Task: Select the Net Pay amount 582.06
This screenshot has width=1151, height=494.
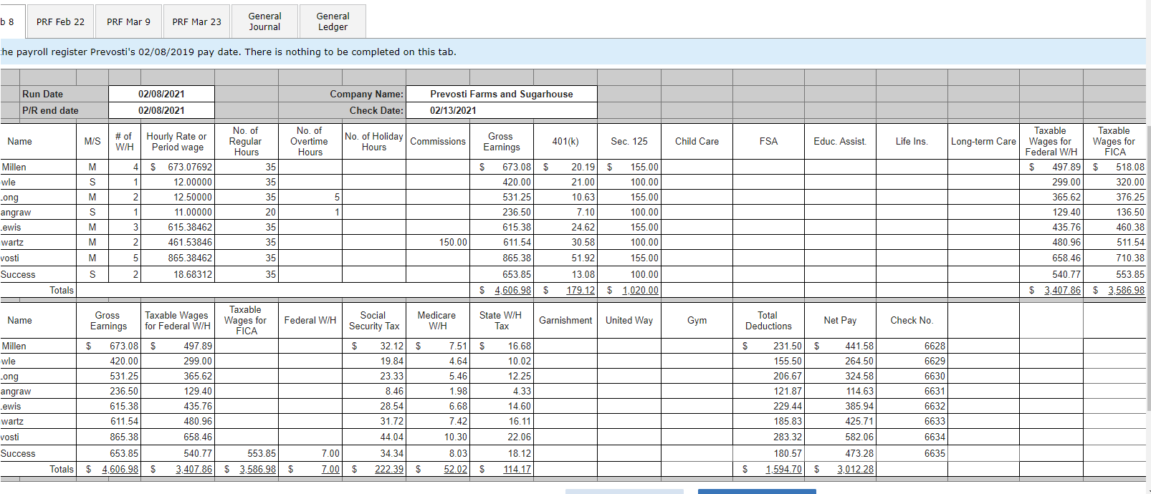Action: point(840,437)
